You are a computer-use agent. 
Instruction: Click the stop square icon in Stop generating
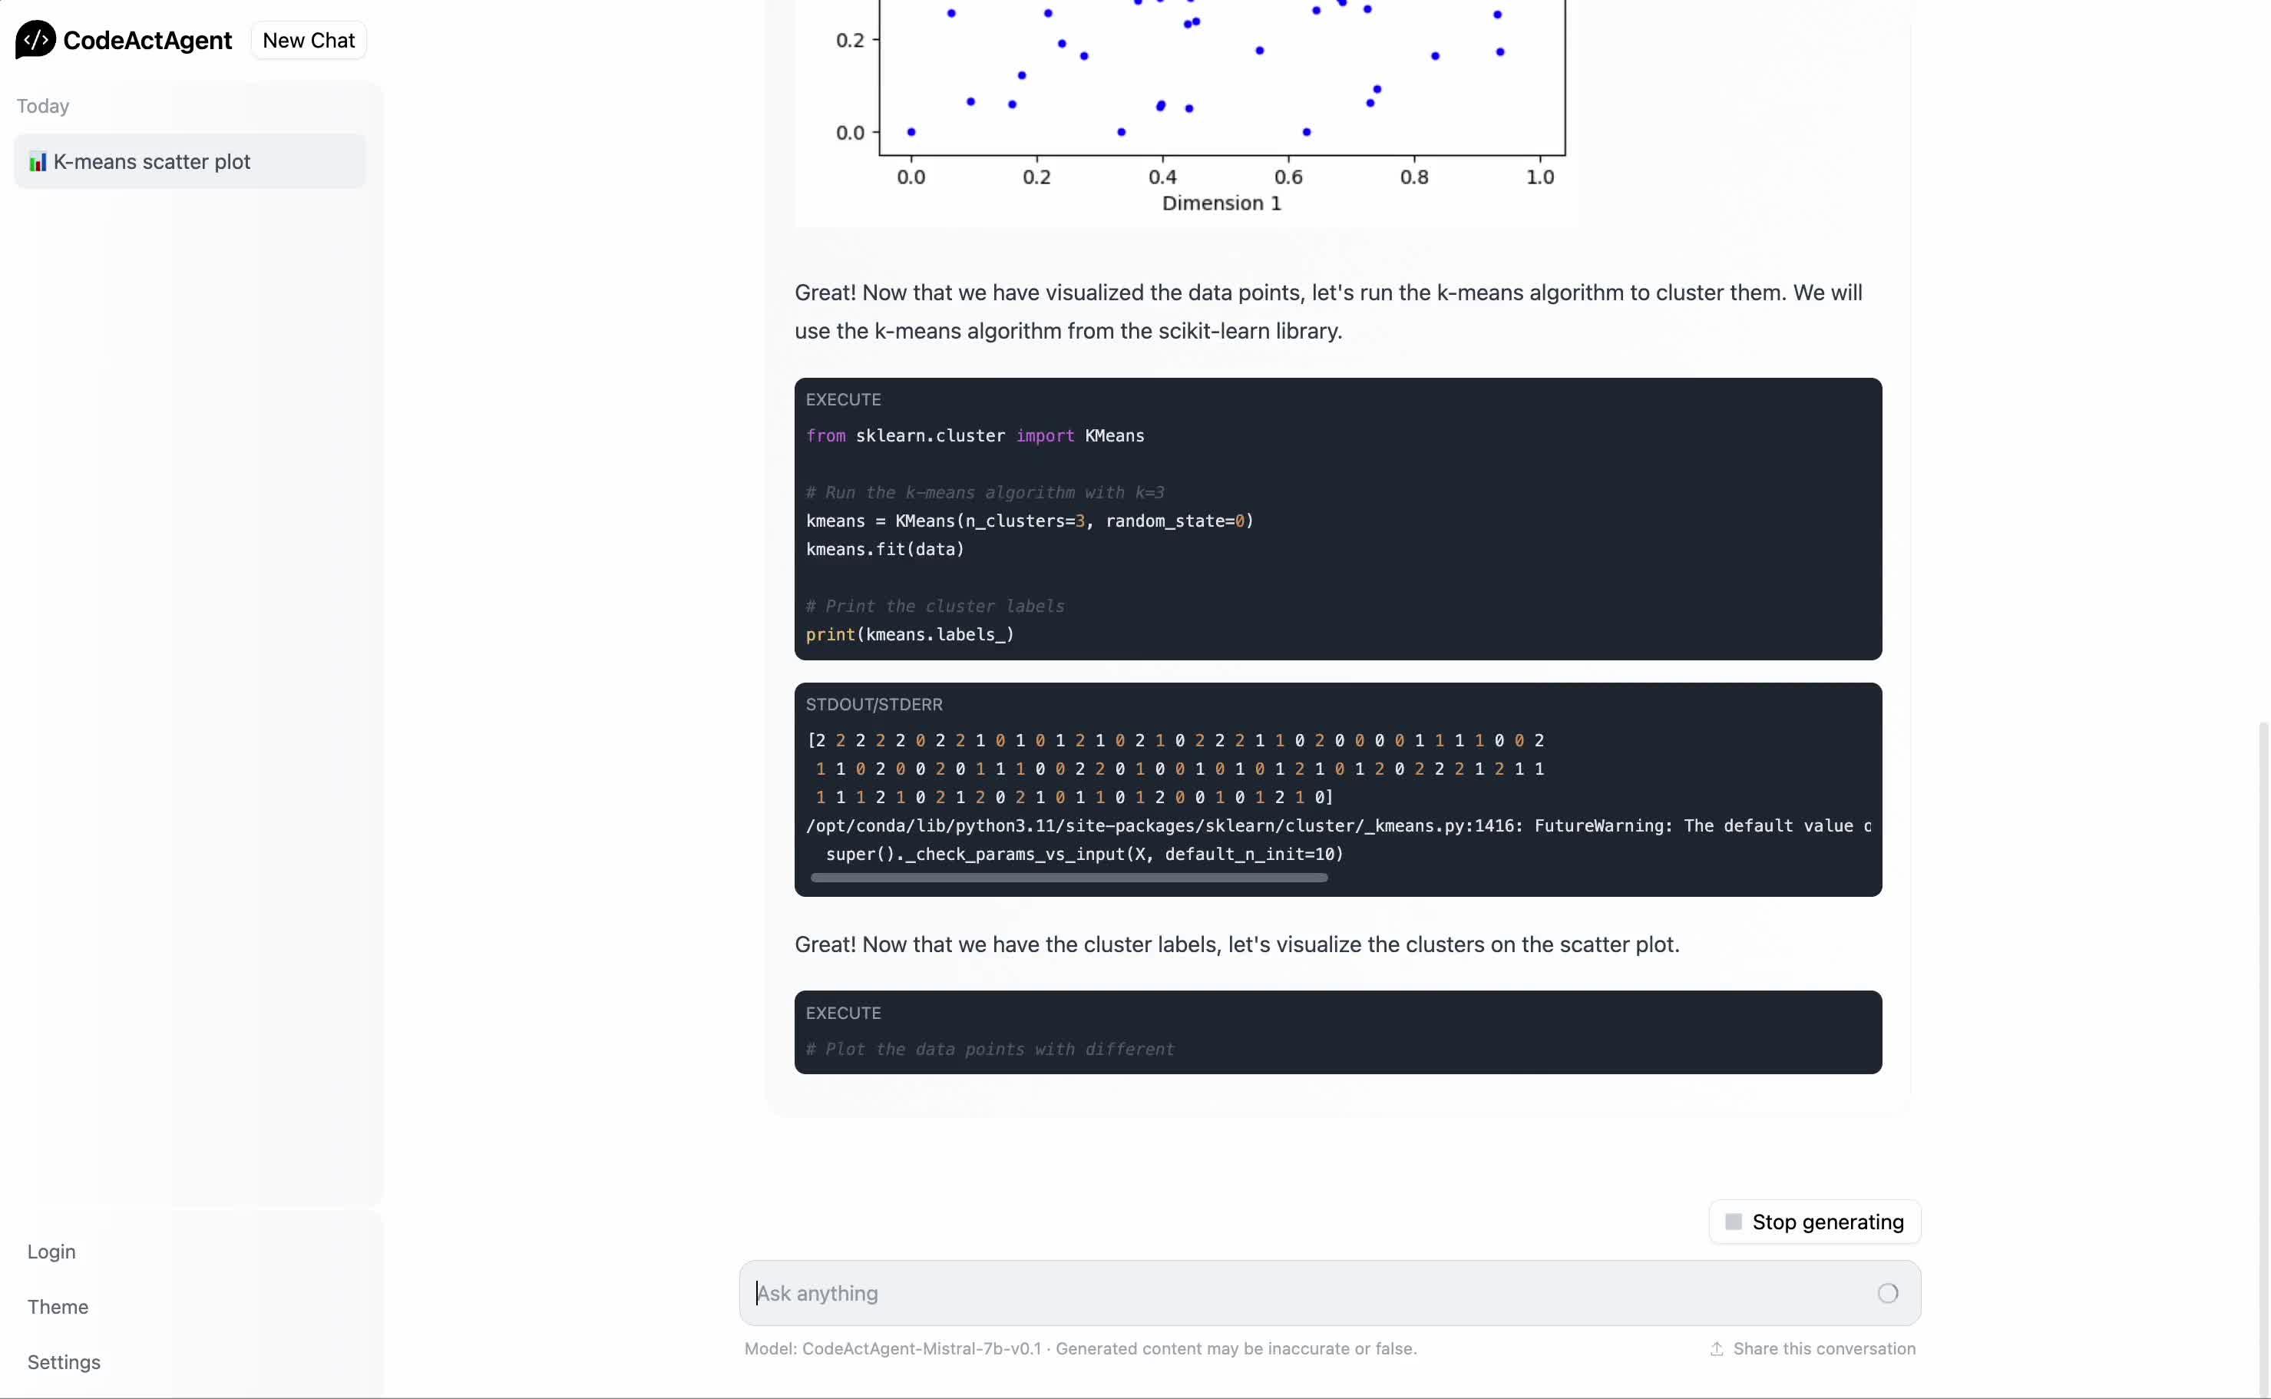pyautogui.click(x=1734, y=1222)
